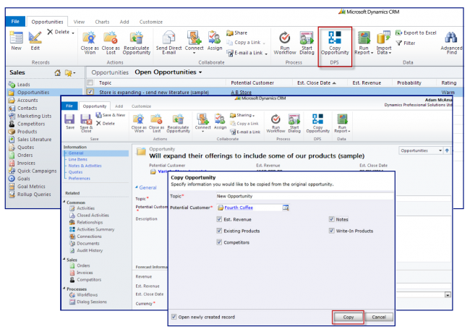Image resolution: width=470 pixels, height=332 pixels.
Task: Click Recalculate Opportunity in main window ribbon
Action: tap(137, 42)
